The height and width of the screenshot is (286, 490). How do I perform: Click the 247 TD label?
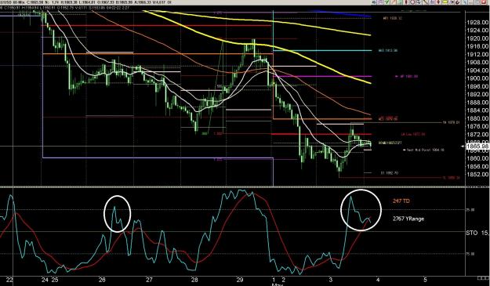[401, 201]
